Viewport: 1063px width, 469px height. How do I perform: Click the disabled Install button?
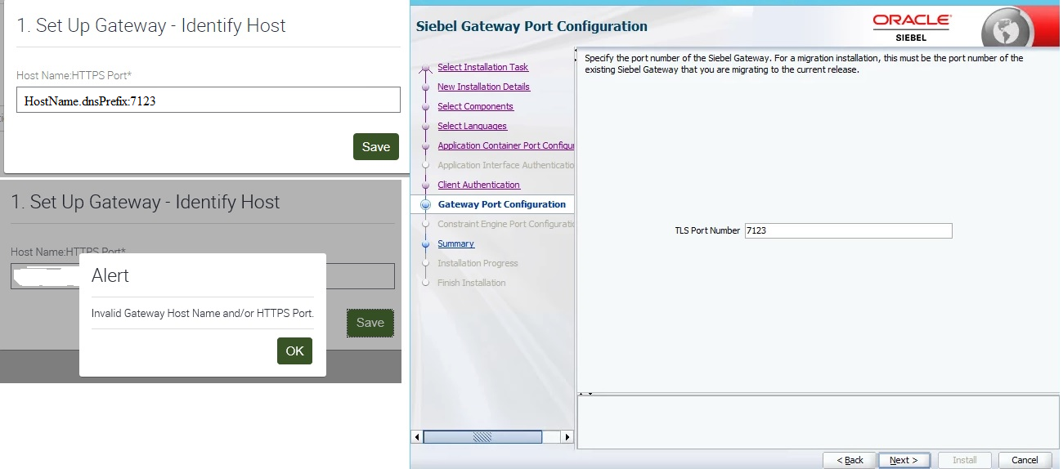(x=965, y=460)
